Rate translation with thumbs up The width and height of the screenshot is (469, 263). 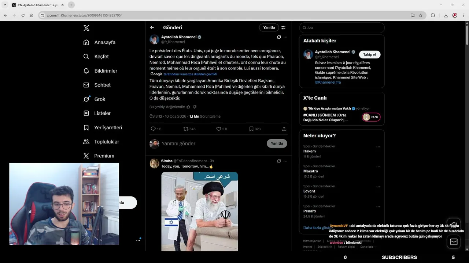point(188,107)
